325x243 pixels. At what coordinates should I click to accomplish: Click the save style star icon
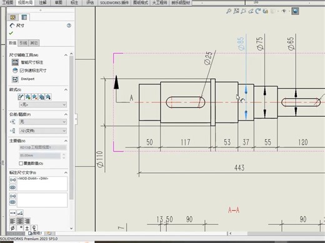coord(41,97)
